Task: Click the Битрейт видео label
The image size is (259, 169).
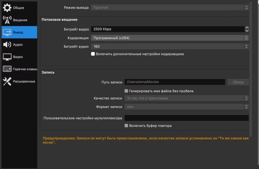Action: point(76,29)
